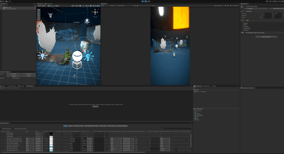Open the Console tab
The height and width of the screenshot is (154, 284).
click(x=21, y=86)
